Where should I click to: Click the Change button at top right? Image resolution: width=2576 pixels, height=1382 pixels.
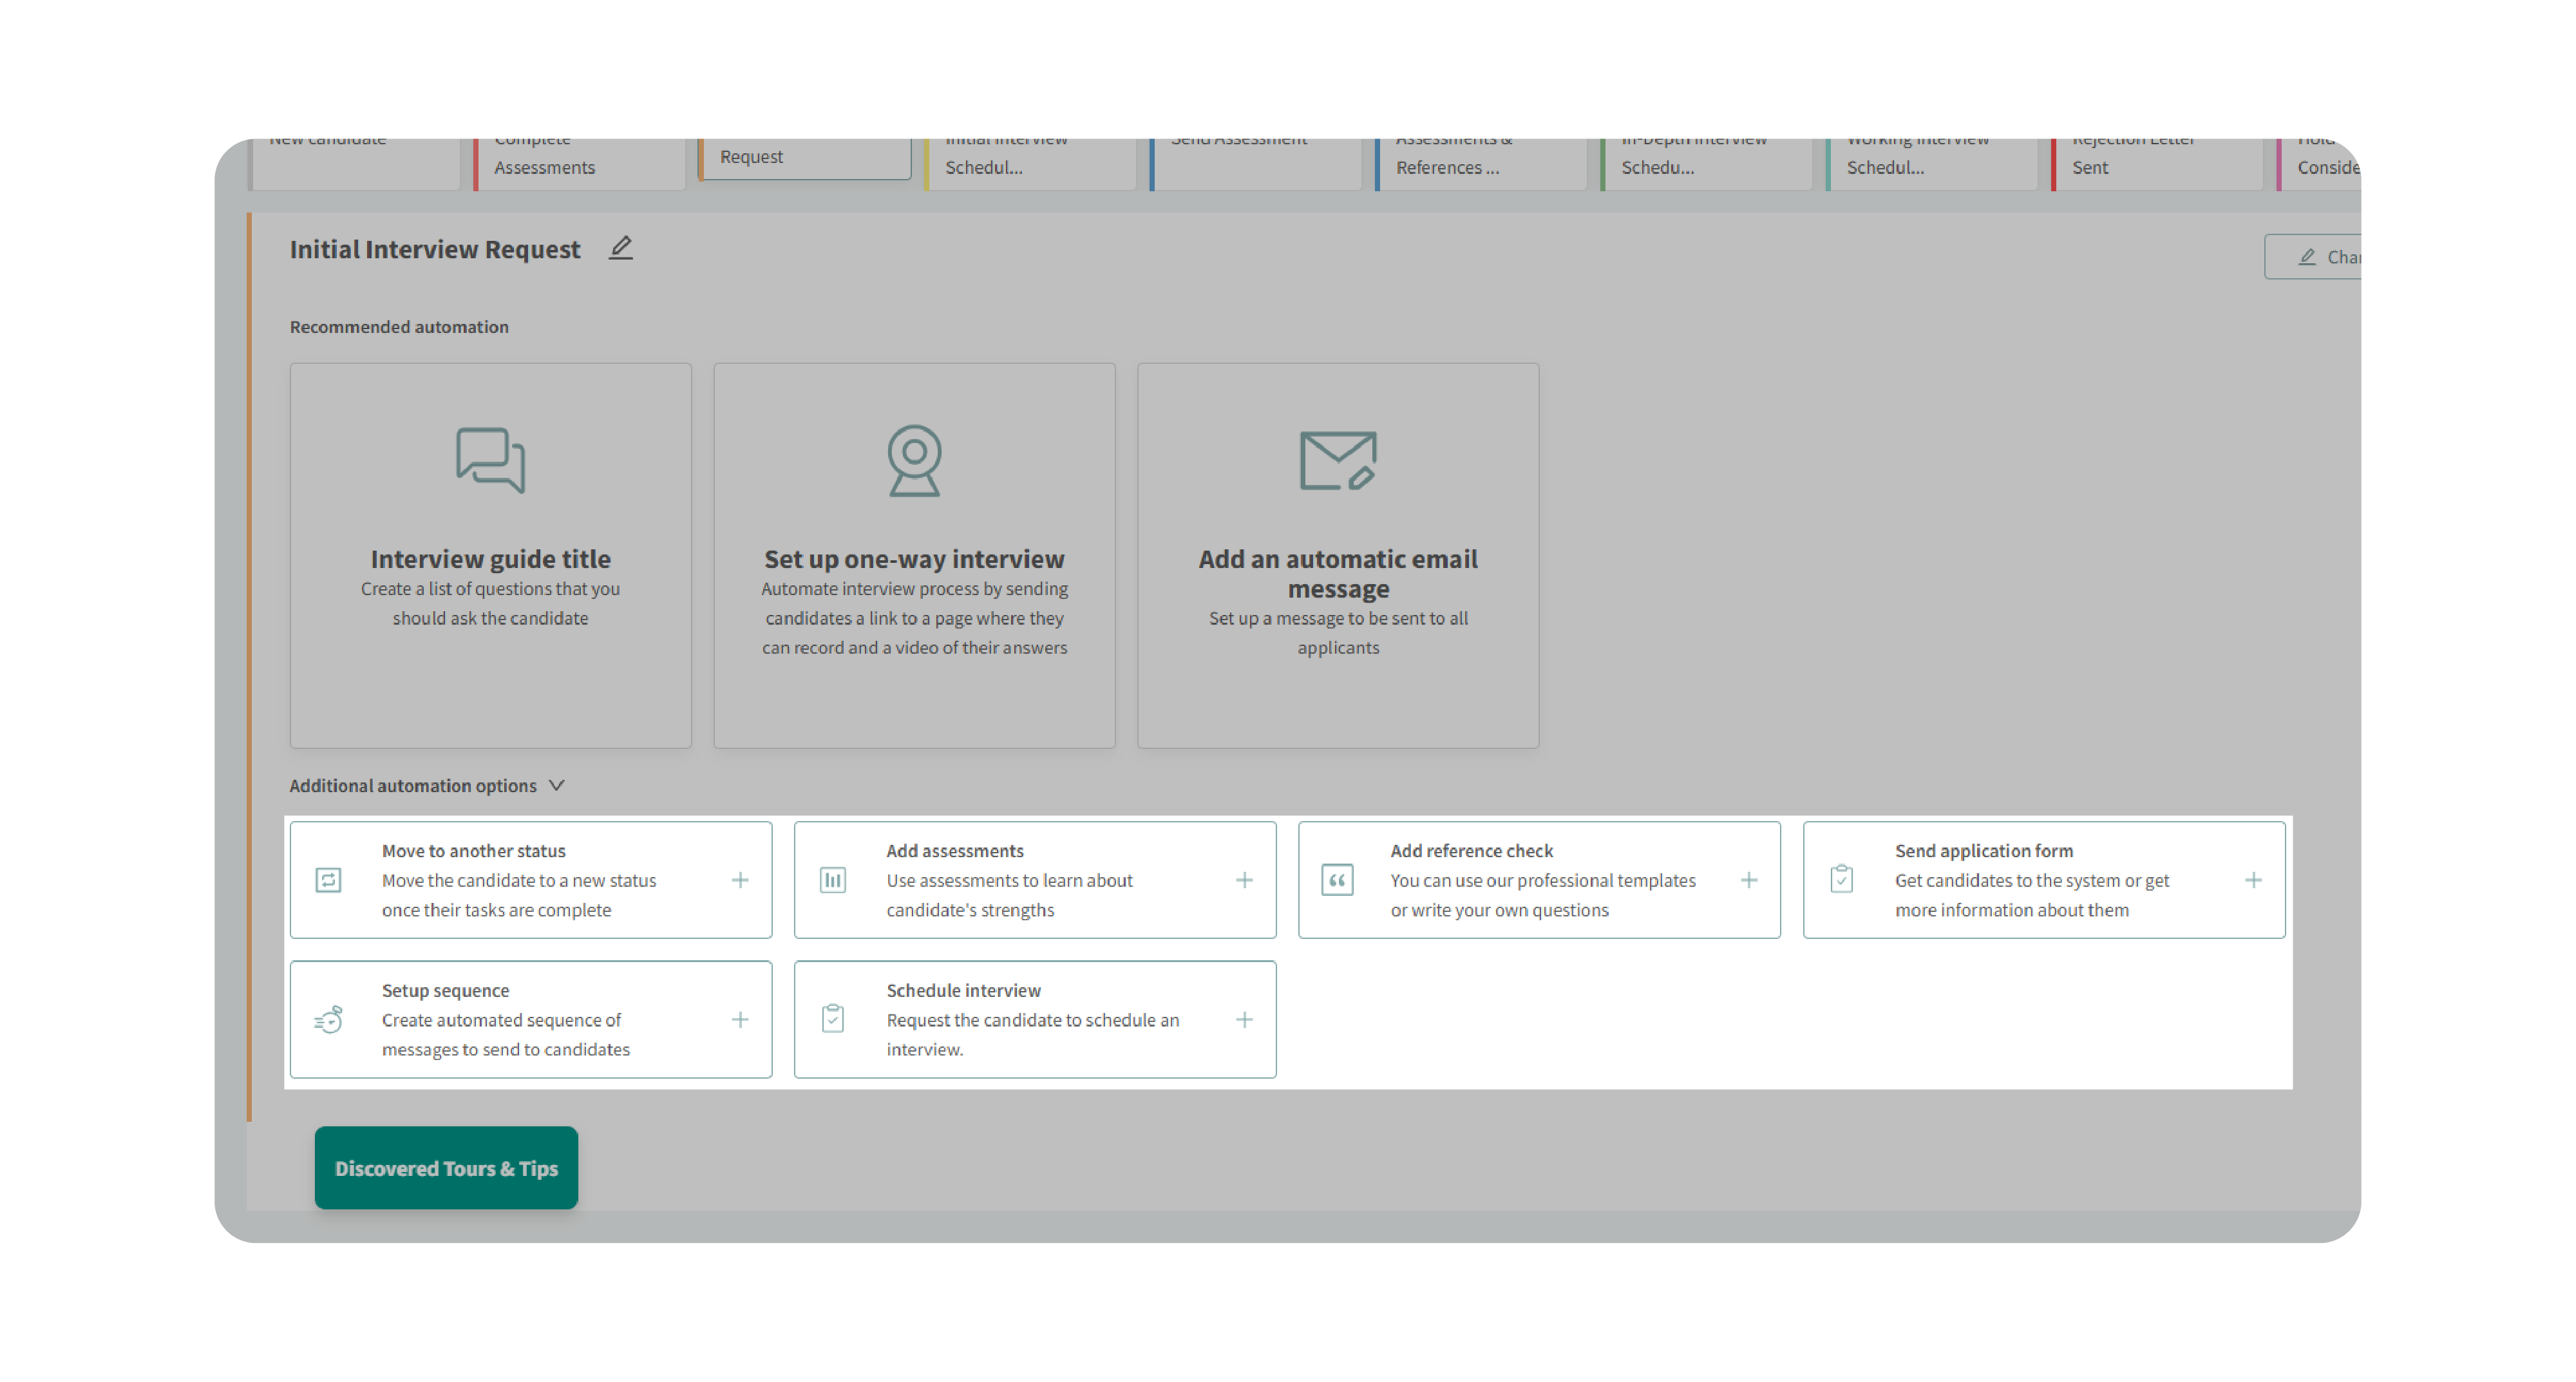pos(2320,257)
